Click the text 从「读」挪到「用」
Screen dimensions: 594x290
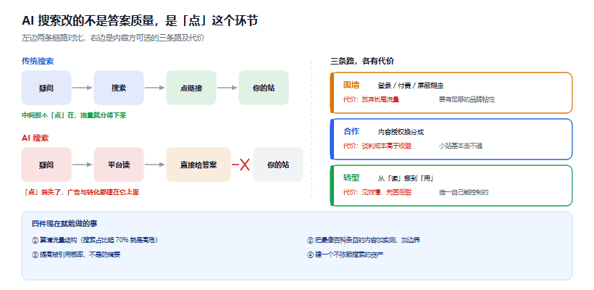(x=406, y=178)
